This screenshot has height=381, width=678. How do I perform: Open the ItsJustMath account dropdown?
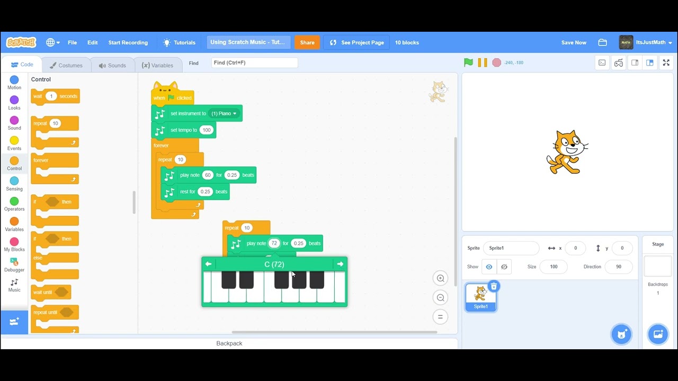click(646, 42)
